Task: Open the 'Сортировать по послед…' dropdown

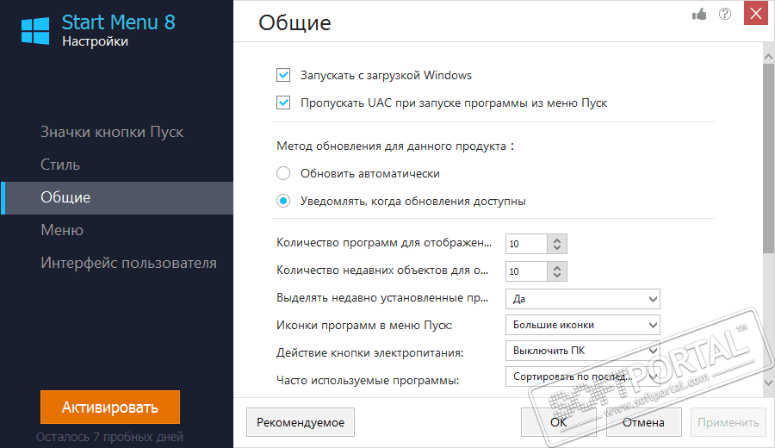Action: click(583, 376)
